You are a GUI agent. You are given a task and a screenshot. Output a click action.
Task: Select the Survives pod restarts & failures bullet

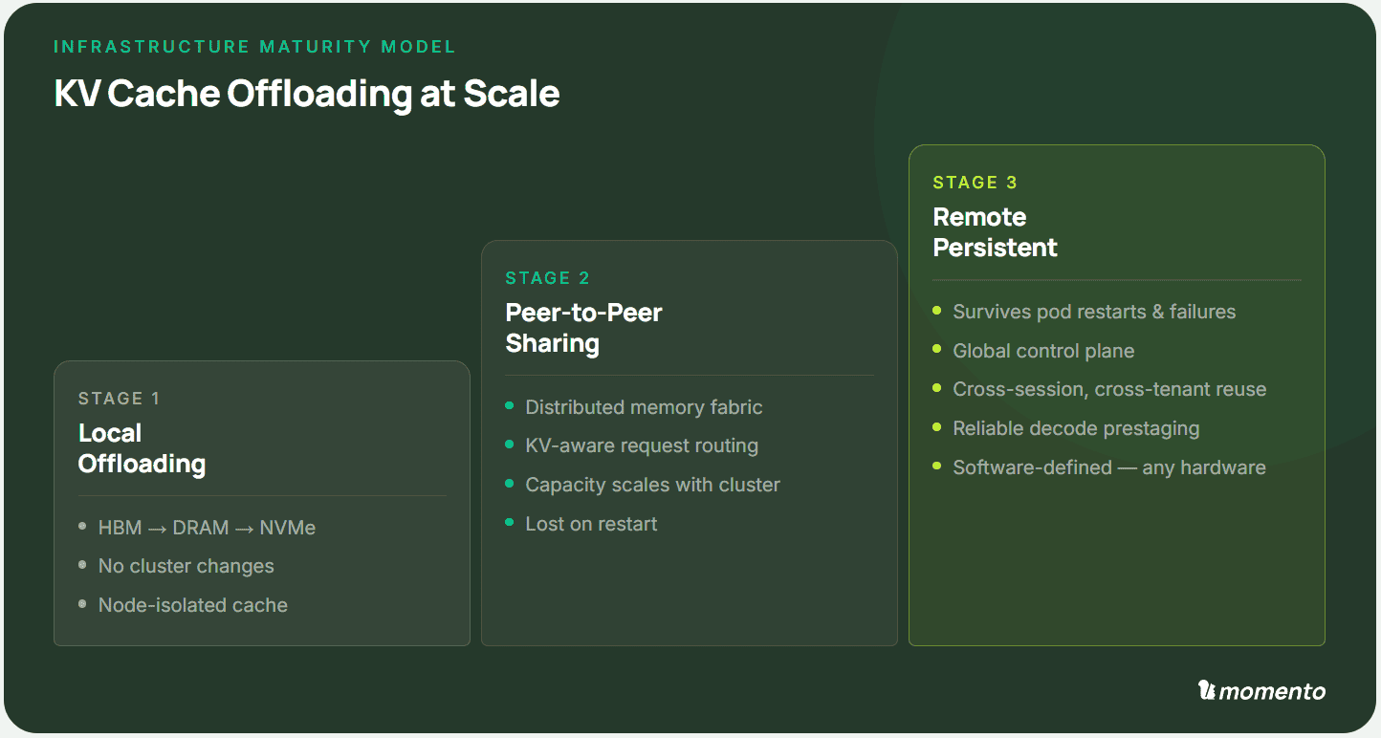click(x=1094, y=312)
